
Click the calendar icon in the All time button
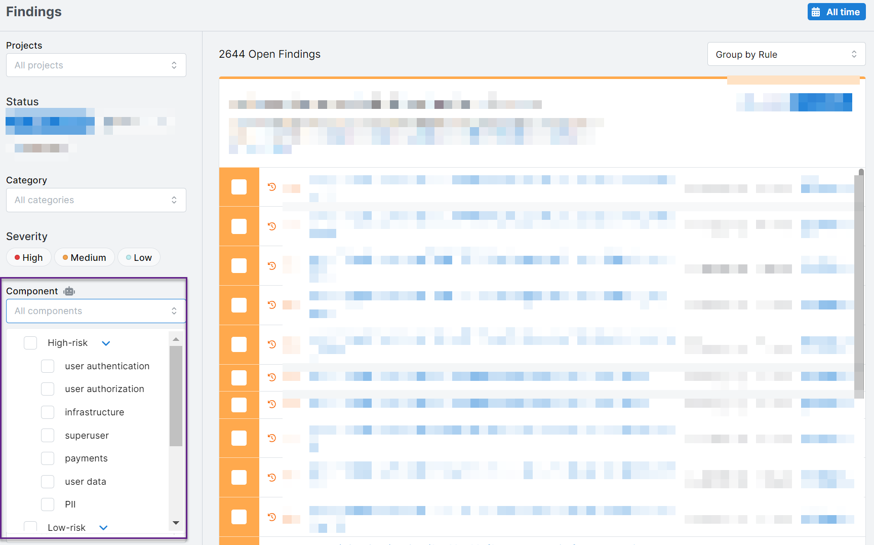coord(817,11)
